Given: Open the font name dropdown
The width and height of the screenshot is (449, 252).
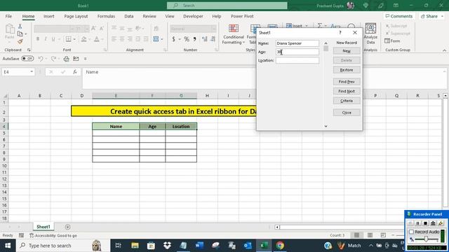Looking at the screenshot, I should (72, 29).
